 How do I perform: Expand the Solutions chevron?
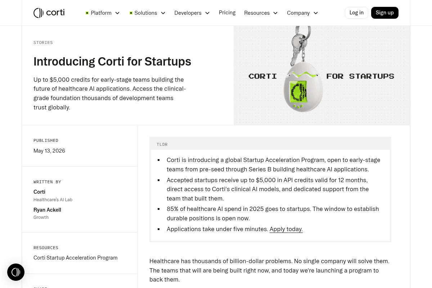tap(163, 13)
